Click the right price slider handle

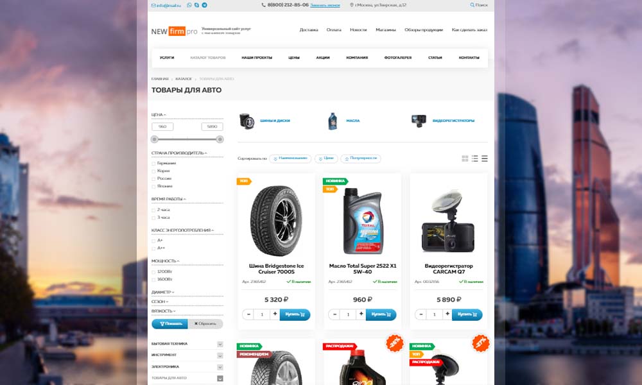[220, 139]
